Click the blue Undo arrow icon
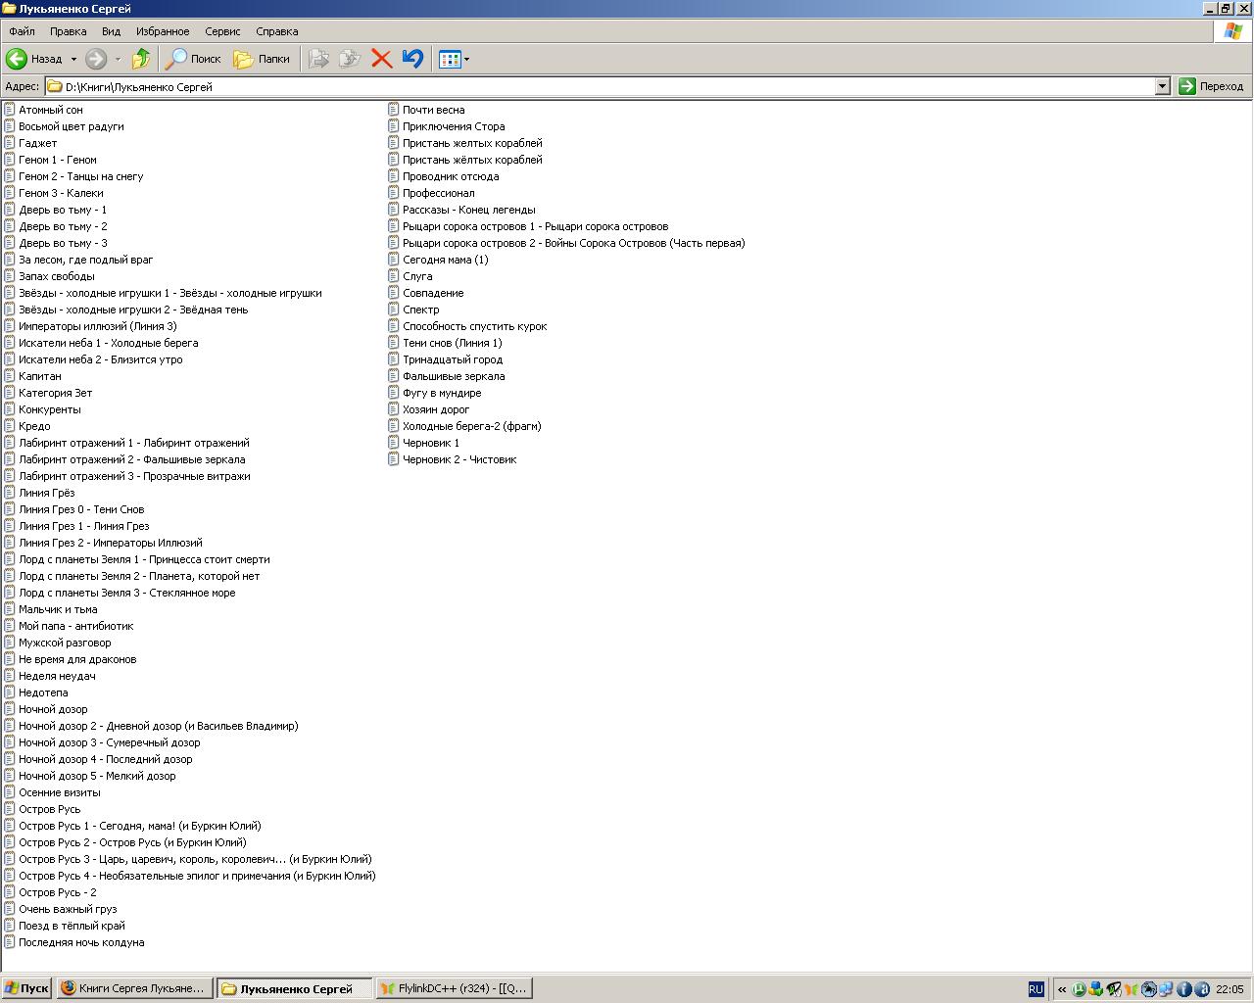1254x1003 pixels. 412,59
